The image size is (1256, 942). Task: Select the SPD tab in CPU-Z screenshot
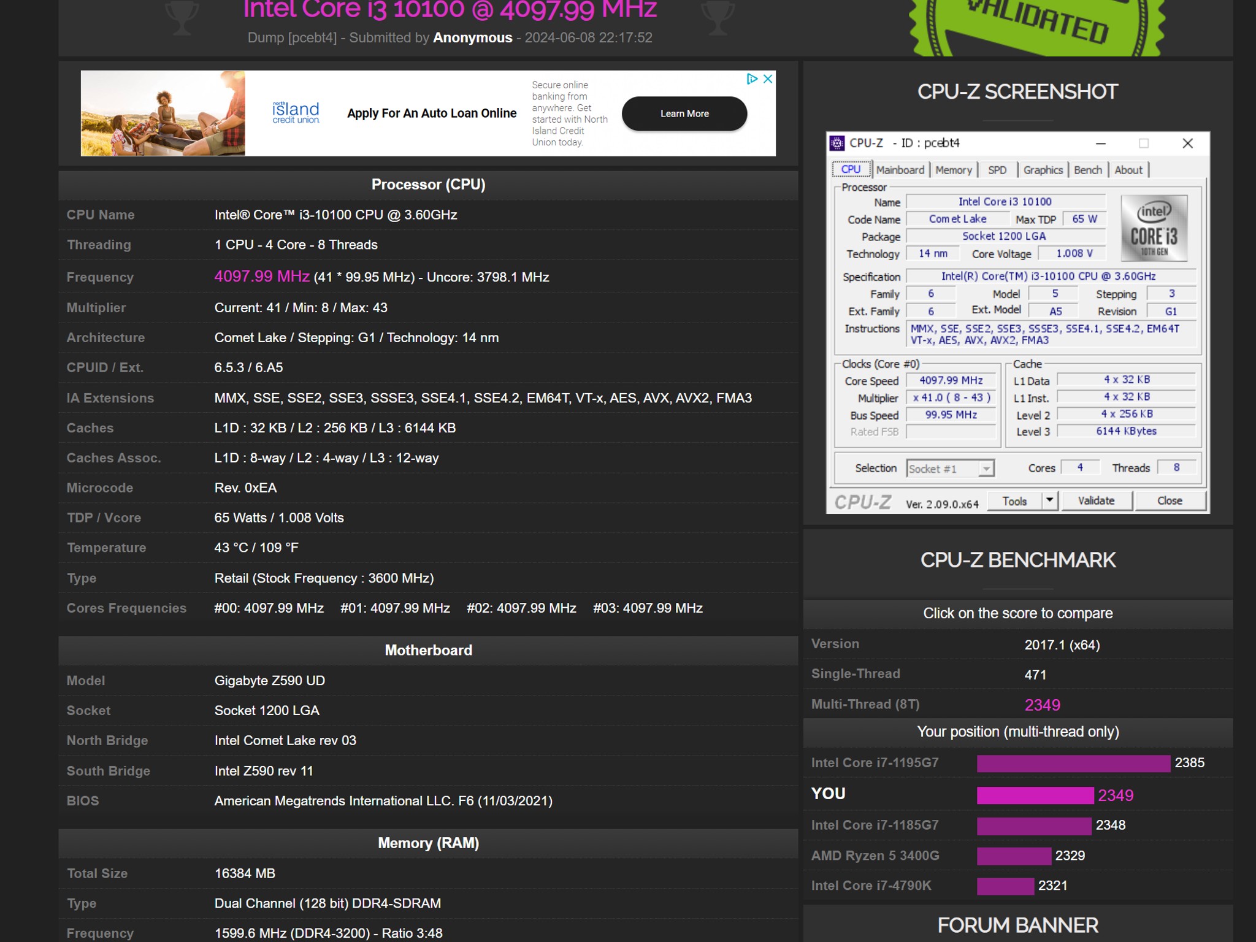(x=997, y=170)
